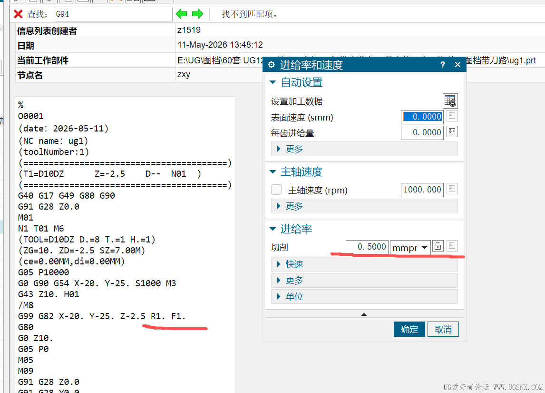Go to previous match with left green arrow
The image size is (545, 393).
[182, 14]
